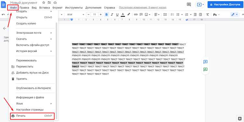The width and height of the screenshot is (244, 122).
Task: Open the Вставка menu
Action: (x=45, y=7)
